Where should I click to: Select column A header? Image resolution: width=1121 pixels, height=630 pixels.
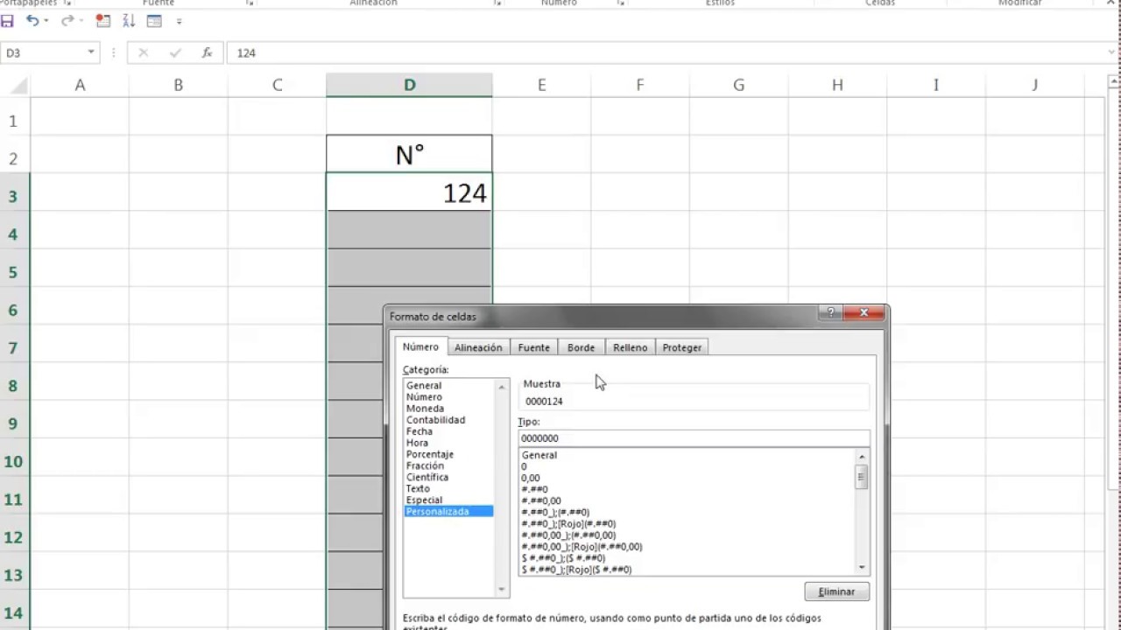click(x=80, y=85)
